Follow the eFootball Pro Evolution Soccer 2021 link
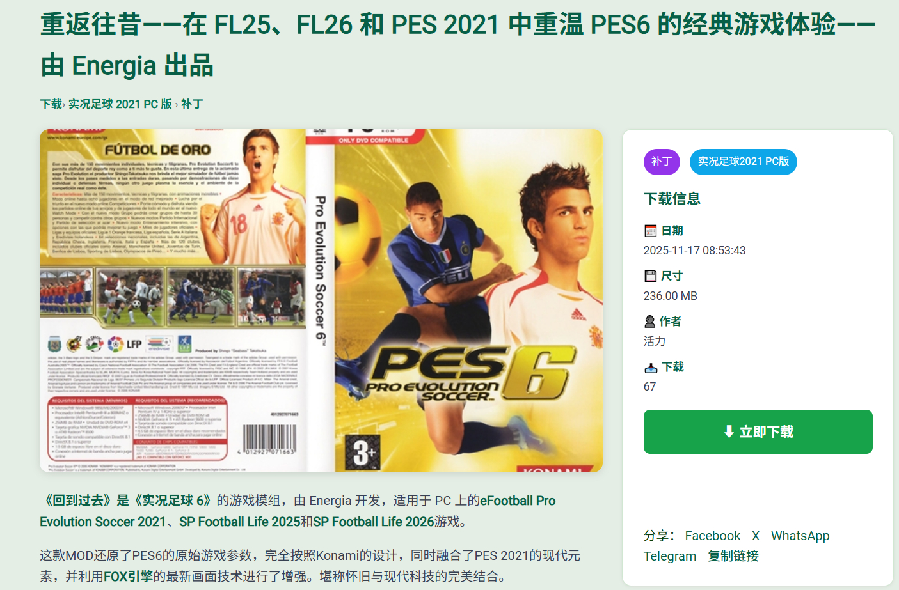The image size is (899, 590). click(x=298, y=511)
